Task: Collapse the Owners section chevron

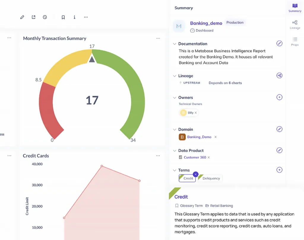Action: coord(175,97)
